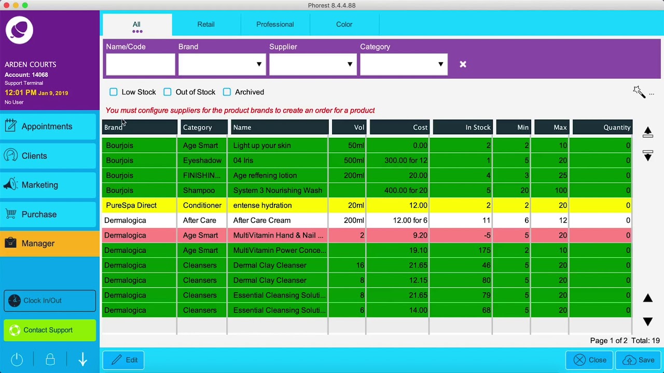Toggle the Low Stock checkbox
The width and height of the screenshot is (664, 373).
click(x=113, y=92)
